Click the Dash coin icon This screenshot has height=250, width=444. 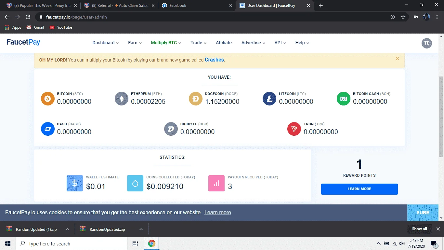click(x=48, y=129)
